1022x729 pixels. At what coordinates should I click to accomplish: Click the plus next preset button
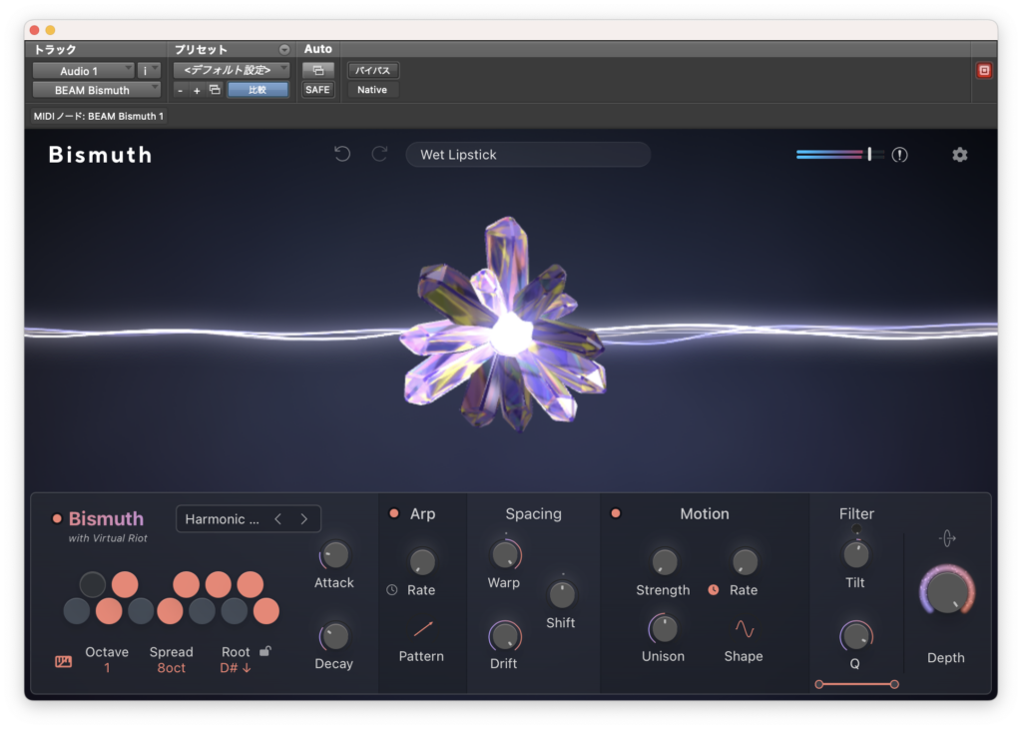[x=197, y=90]
